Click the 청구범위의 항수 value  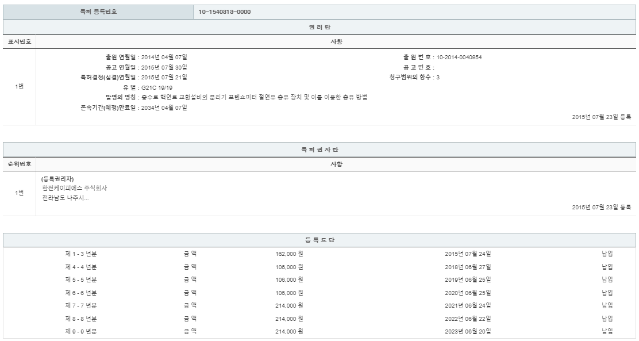pyautogui.click(x=437, y=77)
